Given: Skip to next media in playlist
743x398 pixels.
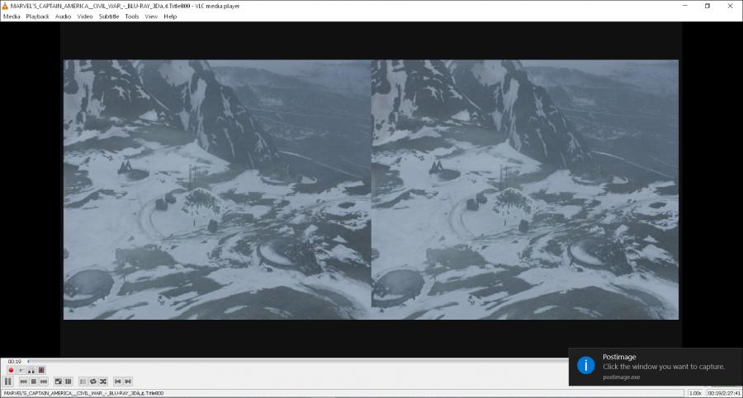Looking at the screenshot, I should (x=44, y=382).
